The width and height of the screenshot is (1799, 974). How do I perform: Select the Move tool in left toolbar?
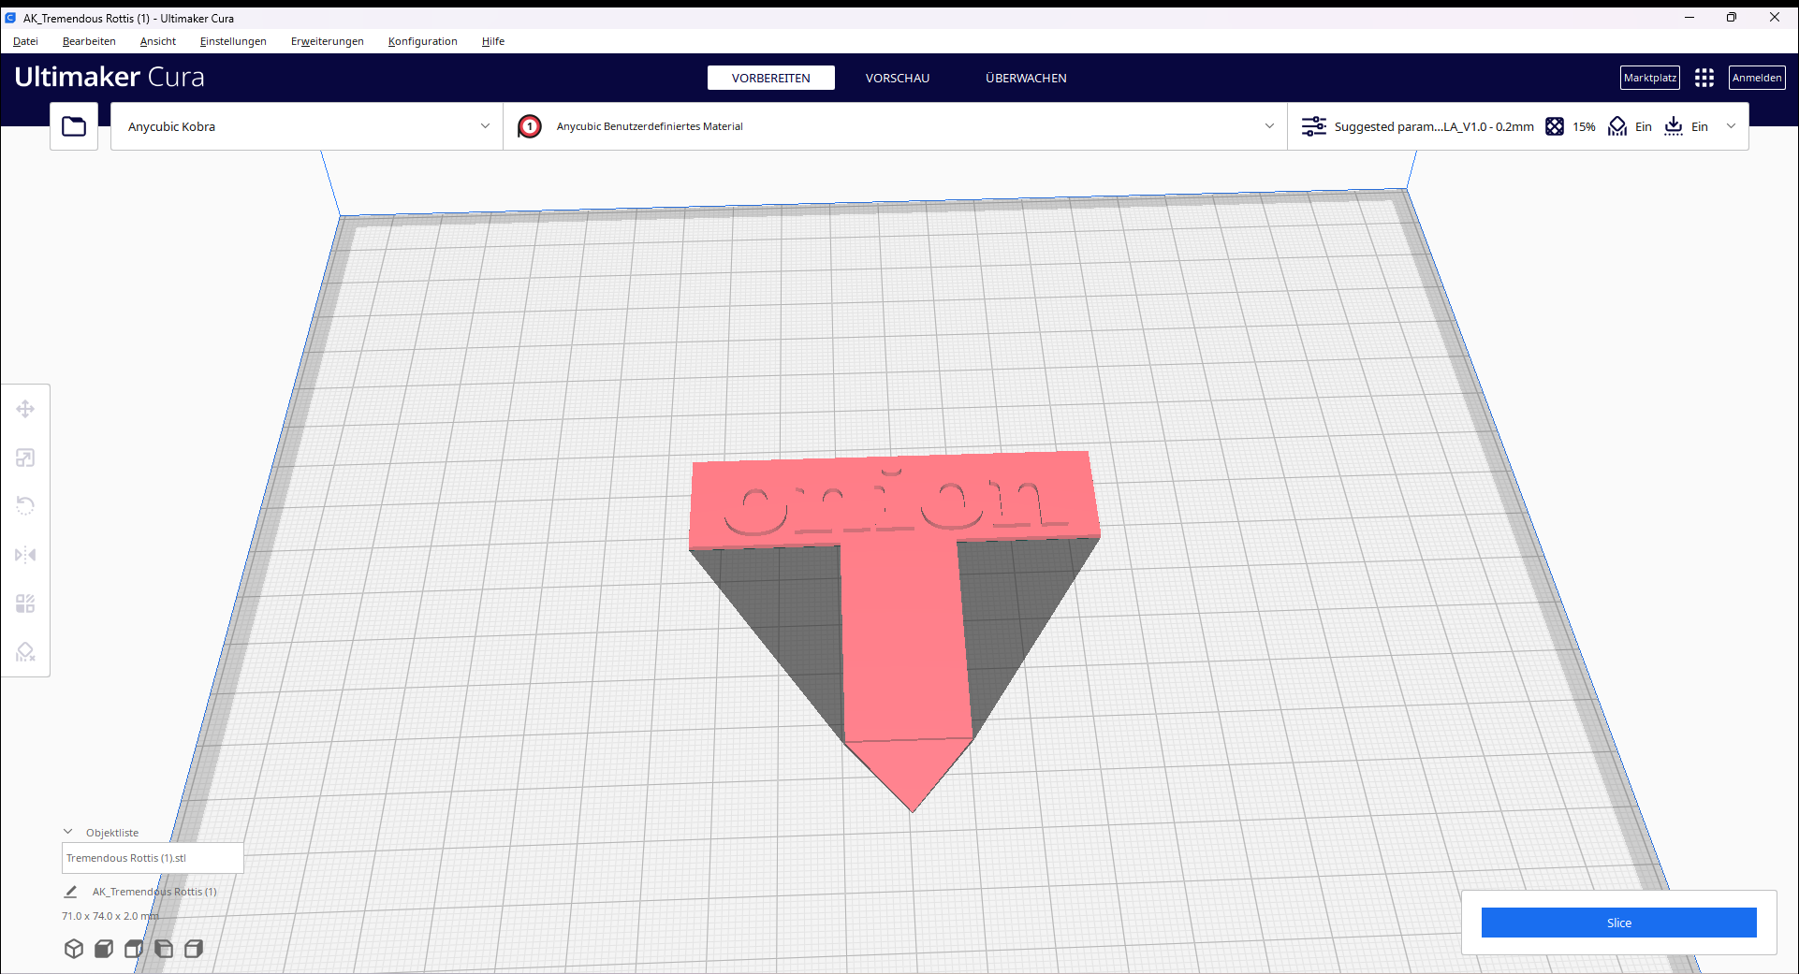coord(25,409)
